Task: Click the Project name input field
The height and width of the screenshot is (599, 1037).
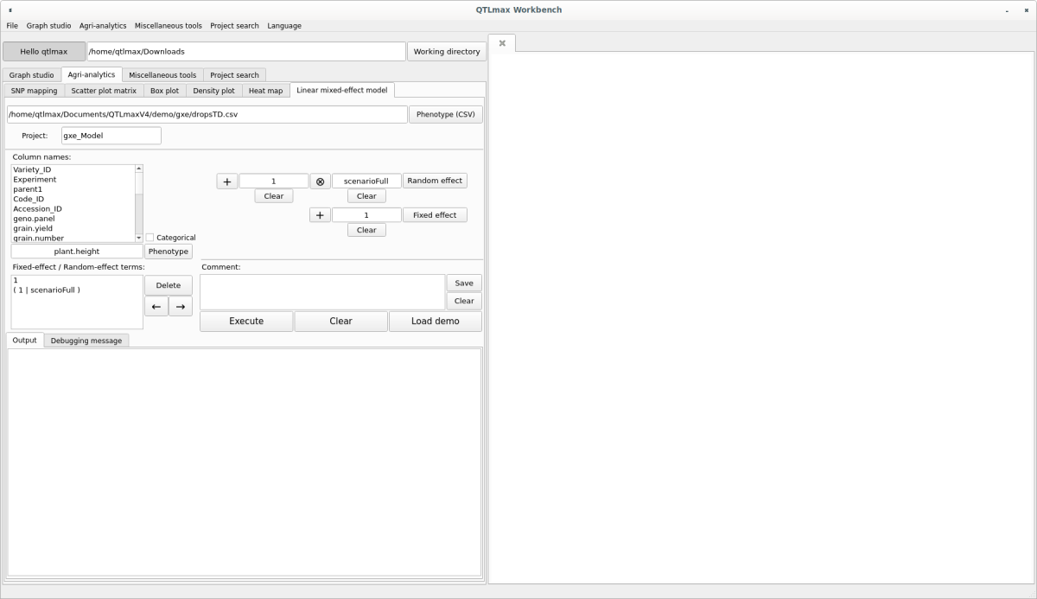Action: coord(111,136)
